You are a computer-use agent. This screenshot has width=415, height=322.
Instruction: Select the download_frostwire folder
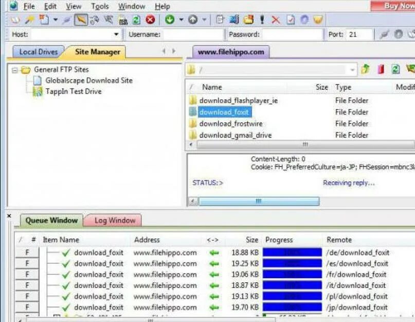pyautogui.click(x=231, y=124)
